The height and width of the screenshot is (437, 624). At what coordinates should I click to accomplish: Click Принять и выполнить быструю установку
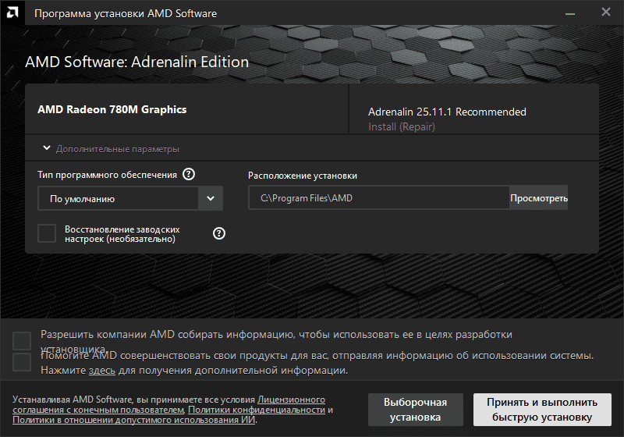point(542,410)
